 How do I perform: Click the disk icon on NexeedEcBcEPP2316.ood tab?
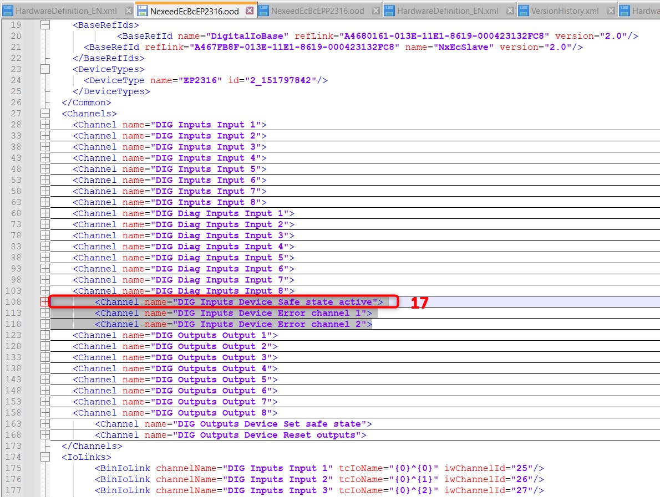coord(263,11)
